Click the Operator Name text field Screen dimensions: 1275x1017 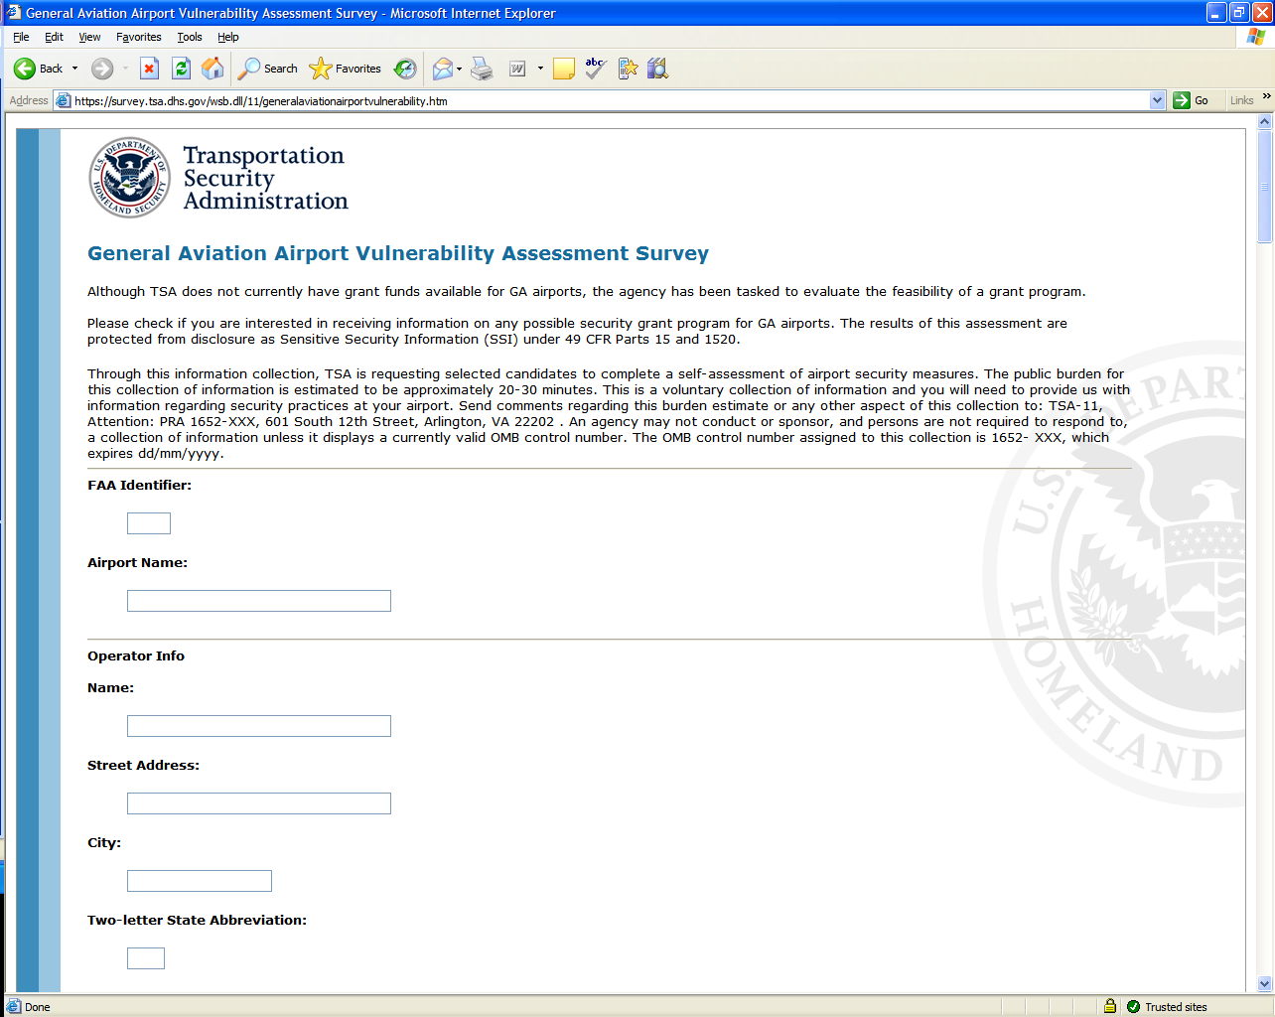(x=259, y=726)
